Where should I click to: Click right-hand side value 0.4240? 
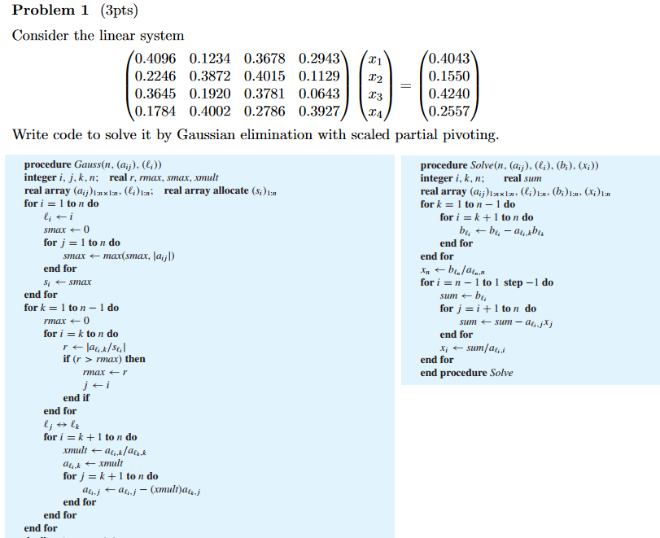(449, 94)
